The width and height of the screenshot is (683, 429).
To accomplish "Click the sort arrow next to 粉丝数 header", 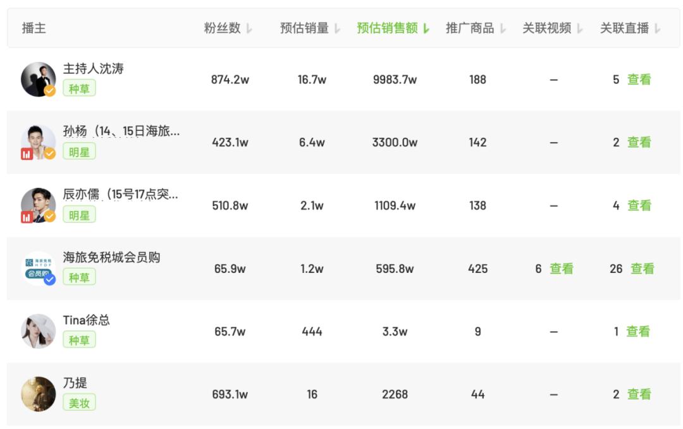I will (248, 27).
